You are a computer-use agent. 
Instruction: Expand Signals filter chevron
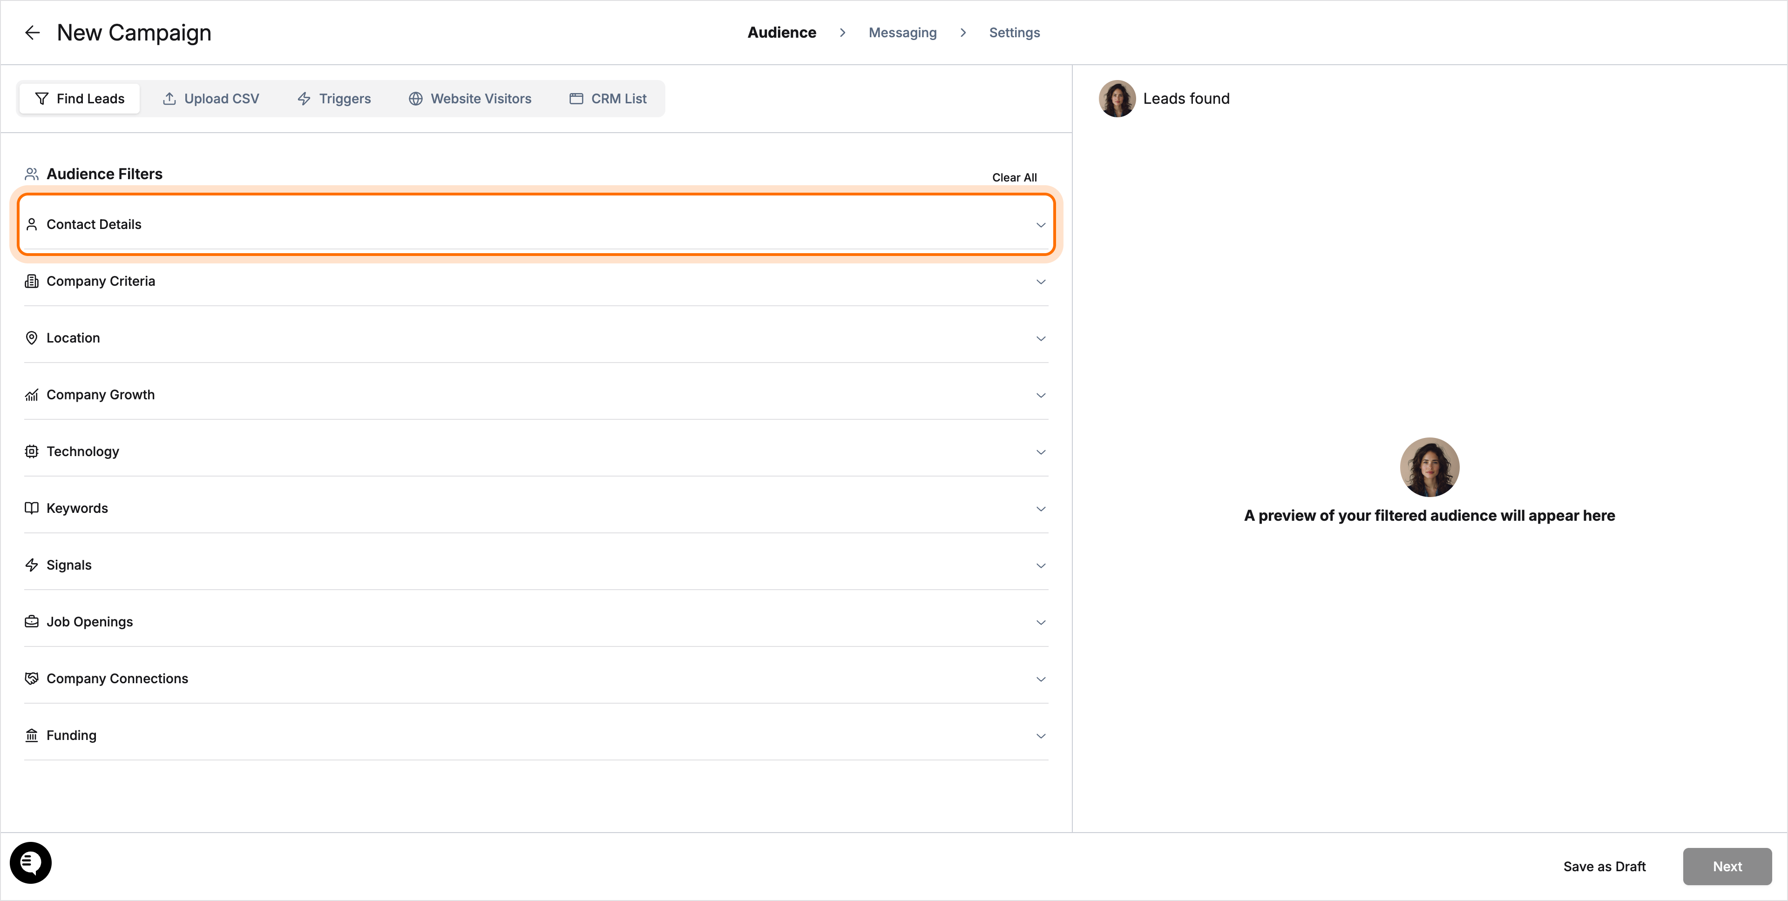pyautogui.click(x=1041, y=566)
